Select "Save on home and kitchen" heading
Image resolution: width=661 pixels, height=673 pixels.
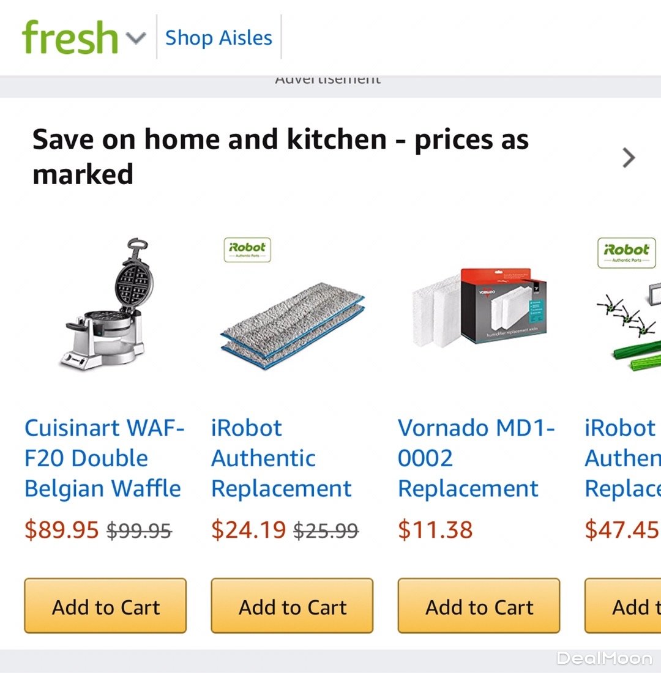280,157
